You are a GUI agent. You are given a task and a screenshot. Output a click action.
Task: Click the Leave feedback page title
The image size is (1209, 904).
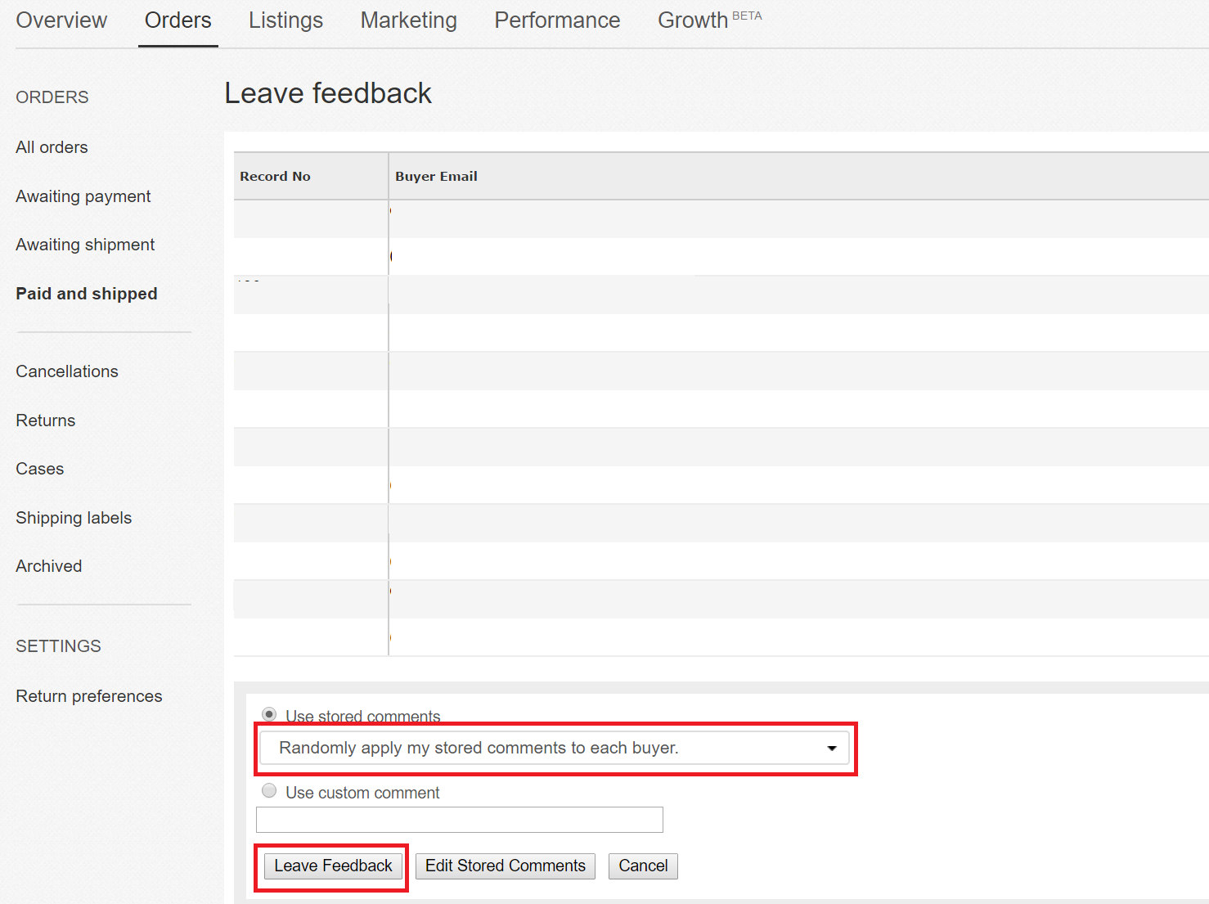click(x=328, y=93)
